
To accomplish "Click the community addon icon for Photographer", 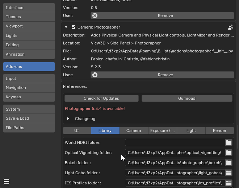I will 230,27.
